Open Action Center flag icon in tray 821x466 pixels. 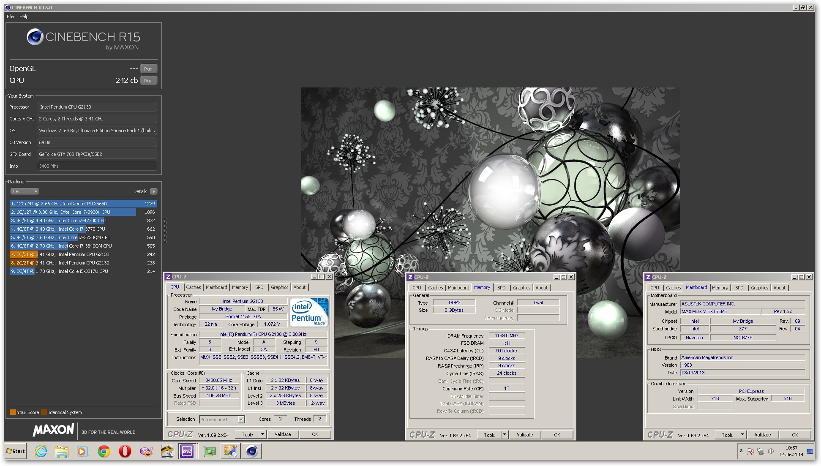750,451
